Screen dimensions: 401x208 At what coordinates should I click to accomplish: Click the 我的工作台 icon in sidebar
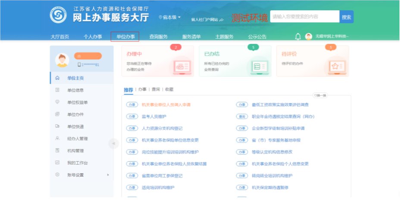tap(57, 163)
